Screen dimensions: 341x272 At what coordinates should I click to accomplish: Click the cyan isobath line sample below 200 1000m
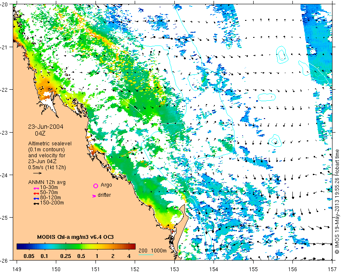point(146,255)
